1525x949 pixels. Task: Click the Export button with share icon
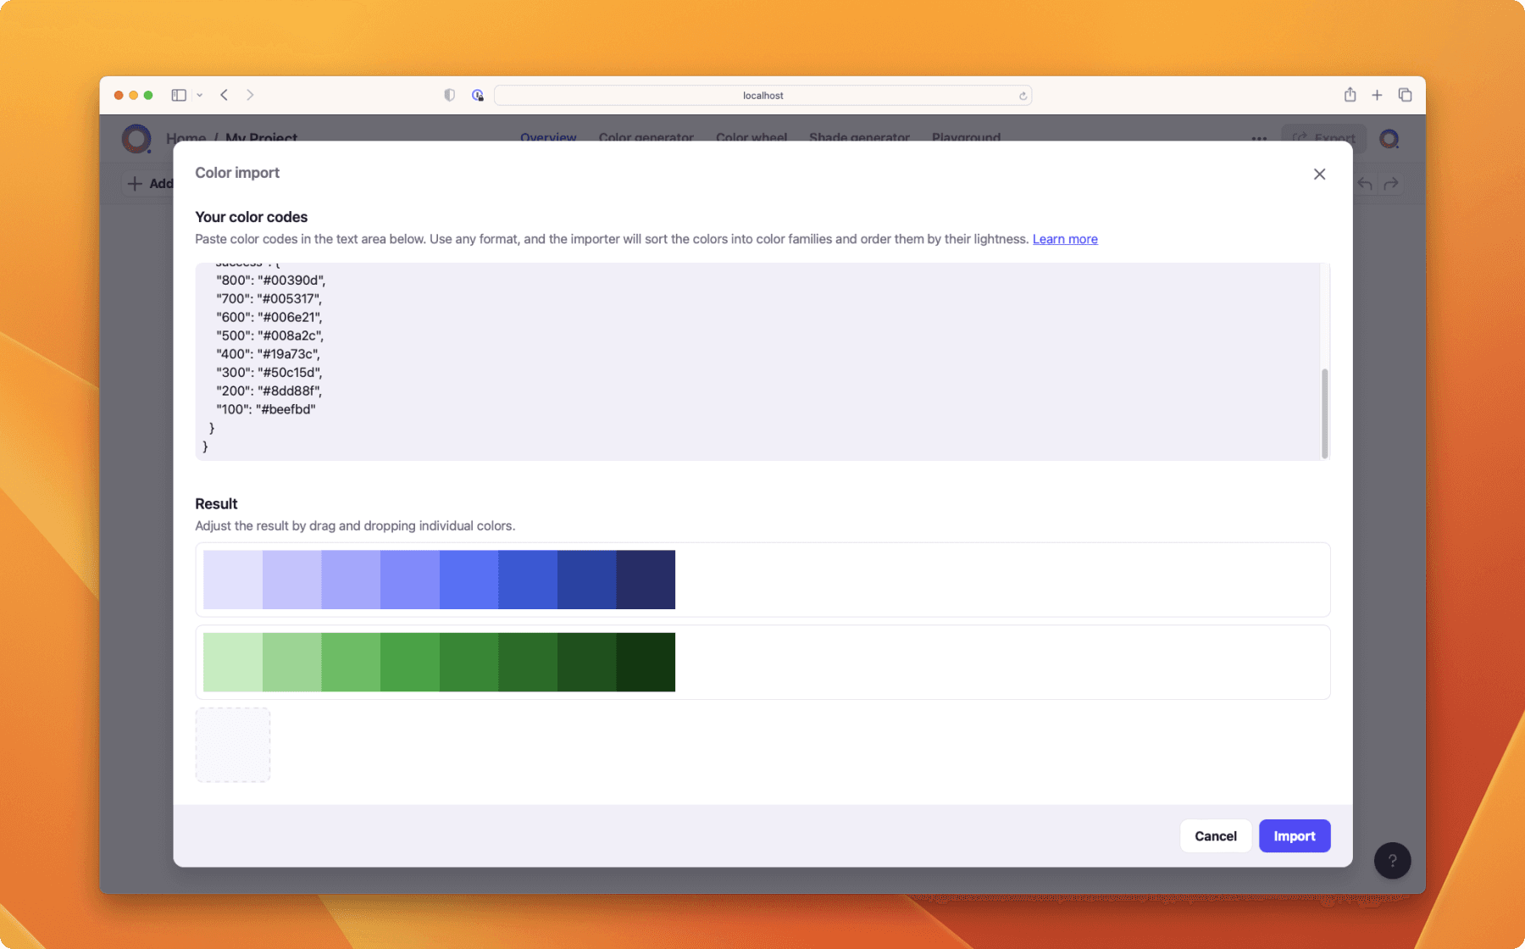(1323, 137)
